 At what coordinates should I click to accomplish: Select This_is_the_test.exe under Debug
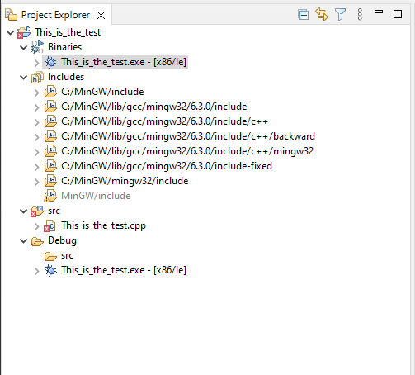tap(124, 270)
